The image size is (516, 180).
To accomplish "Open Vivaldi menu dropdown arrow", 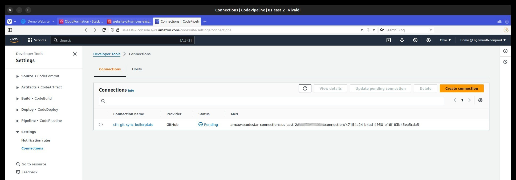I will pos(15,21).
